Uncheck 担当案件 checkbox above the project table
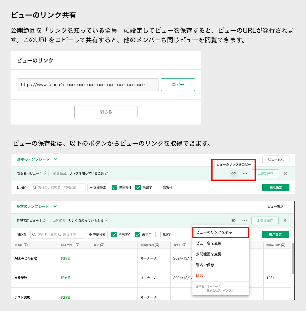This screenshot has width=306, height=311. pyautogui.click(x=114, y=235)
